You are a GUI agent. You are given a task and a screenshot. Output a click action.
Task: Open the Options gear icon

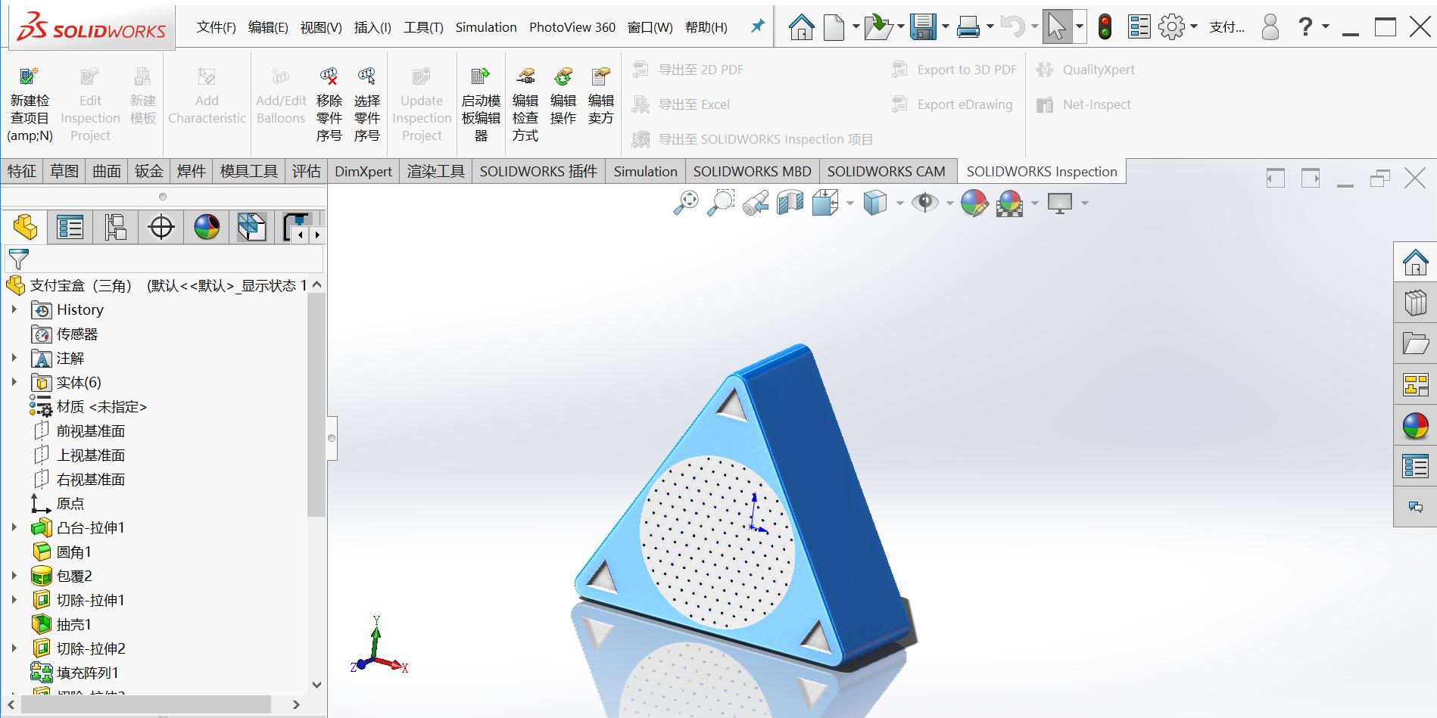pyautogui.click(x=1171, y=27)
